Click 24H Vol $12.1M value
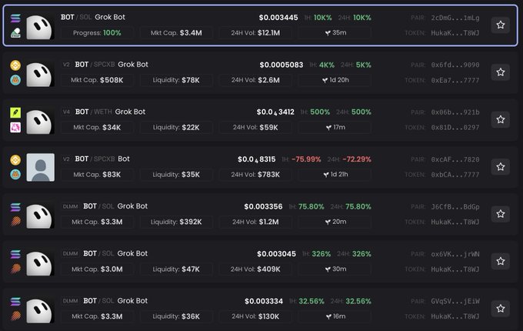Image resolution: width=523 pixels, height=331 pixels. (x=269, y=32)
